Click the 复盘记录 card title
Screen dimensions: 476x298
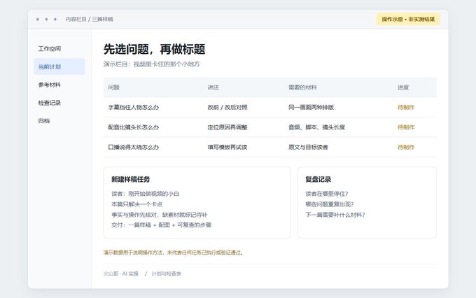point(318,179)
